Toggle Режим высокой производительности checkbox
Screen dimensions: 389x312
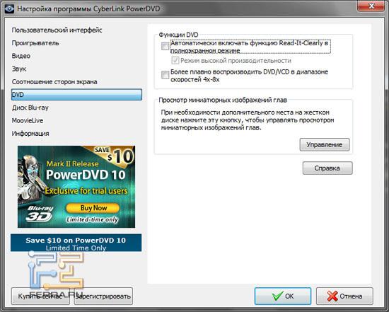(175, 60)
